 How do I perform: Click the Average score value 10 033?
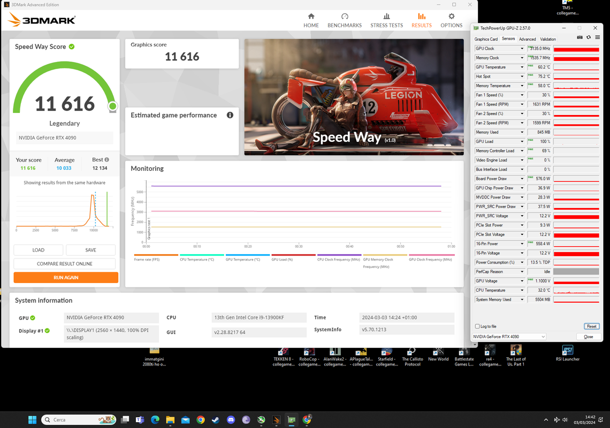[x=64, y=168]
